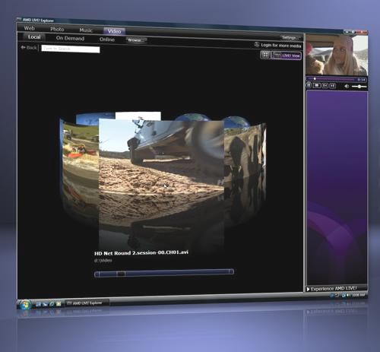The height and width of the screenshot is (352, 380).
Task: Switch to the Photo tab
Action: click(x=57, y=29)
